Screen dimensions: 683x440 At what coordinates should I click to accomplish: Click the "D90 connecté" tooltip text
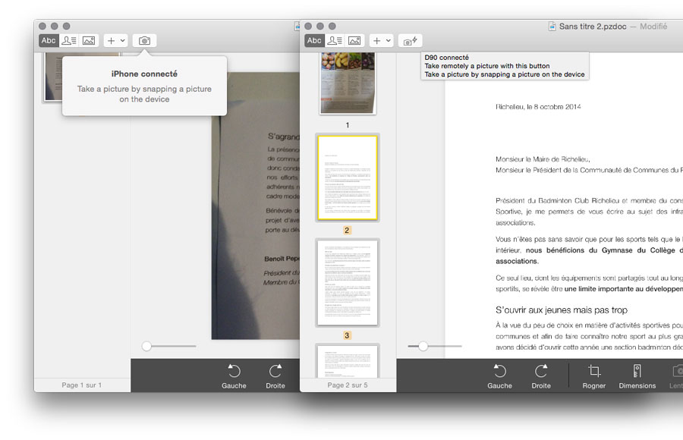coord(446,58)
